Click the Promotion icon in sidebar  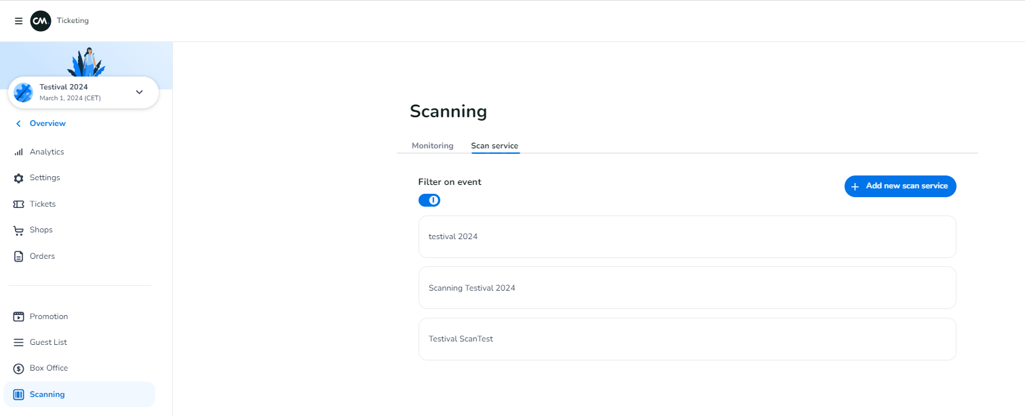(x=18, y=316)
